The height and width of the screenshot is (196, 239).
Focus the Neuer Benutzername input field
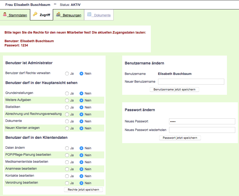191,82
